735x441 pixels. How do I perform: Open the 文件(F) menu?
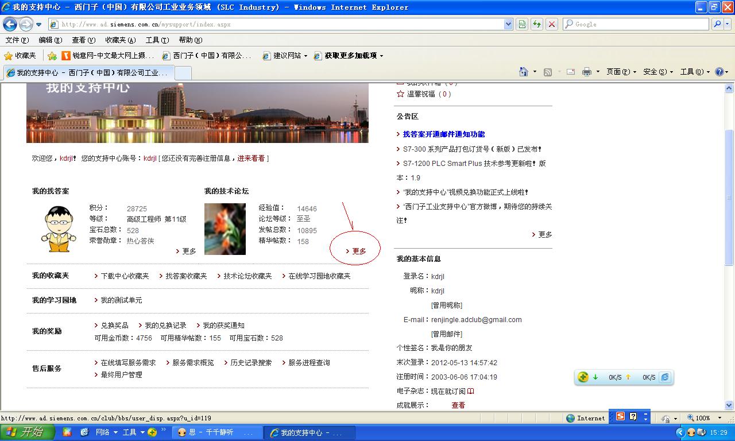(17, 40)
